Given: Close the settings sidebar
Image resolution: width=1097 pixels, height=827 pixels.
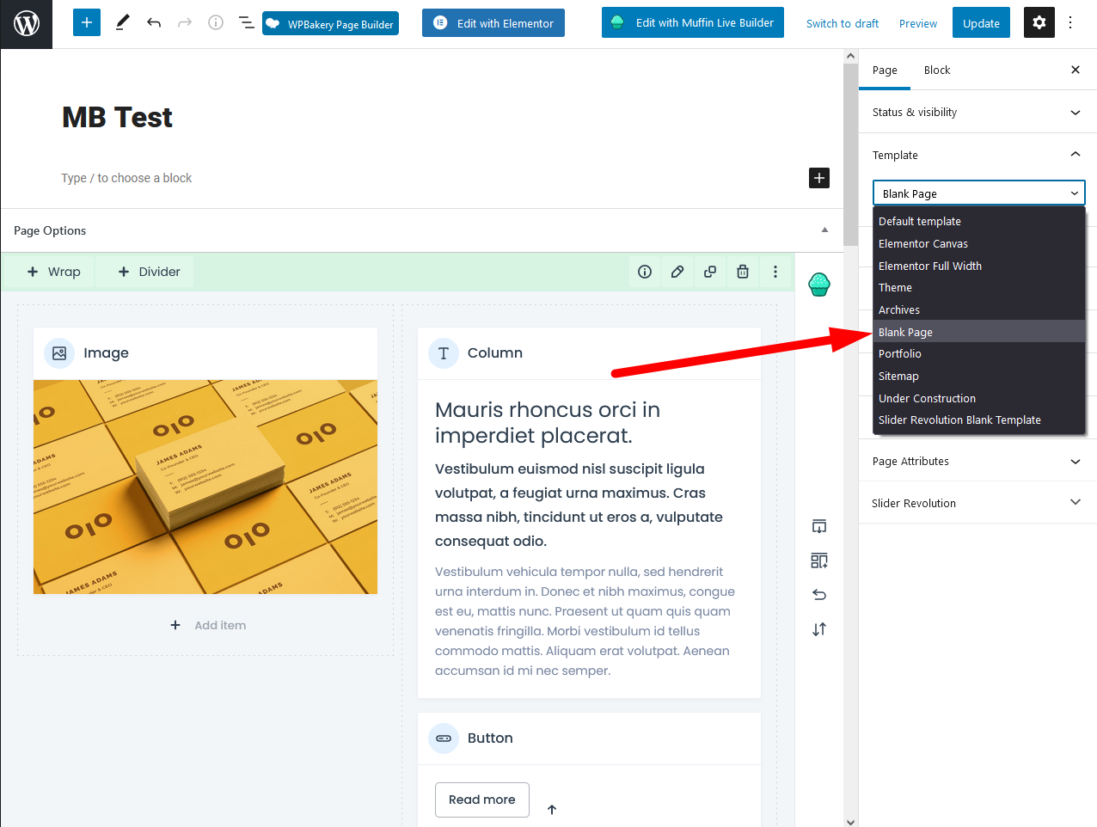Looking at the screenshot, I should coord(1076,70).
